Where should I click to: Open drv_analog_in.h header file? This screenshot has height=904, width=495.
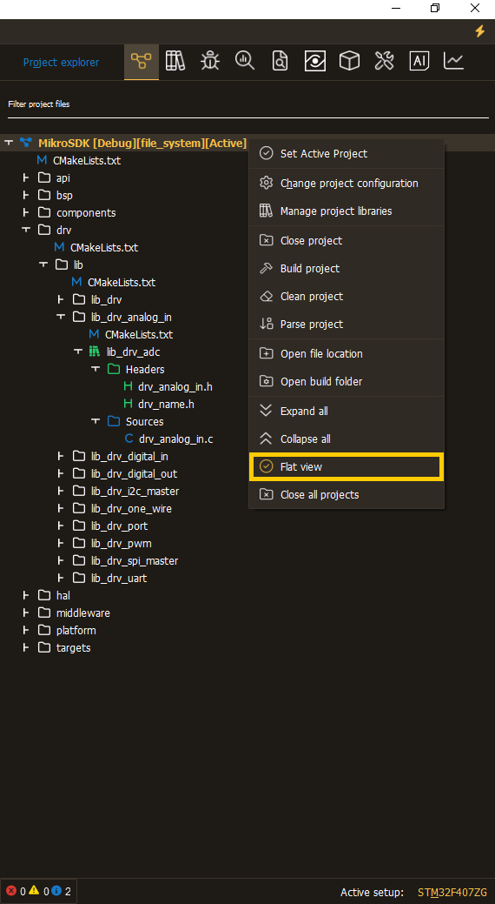(x=175, y=386)
